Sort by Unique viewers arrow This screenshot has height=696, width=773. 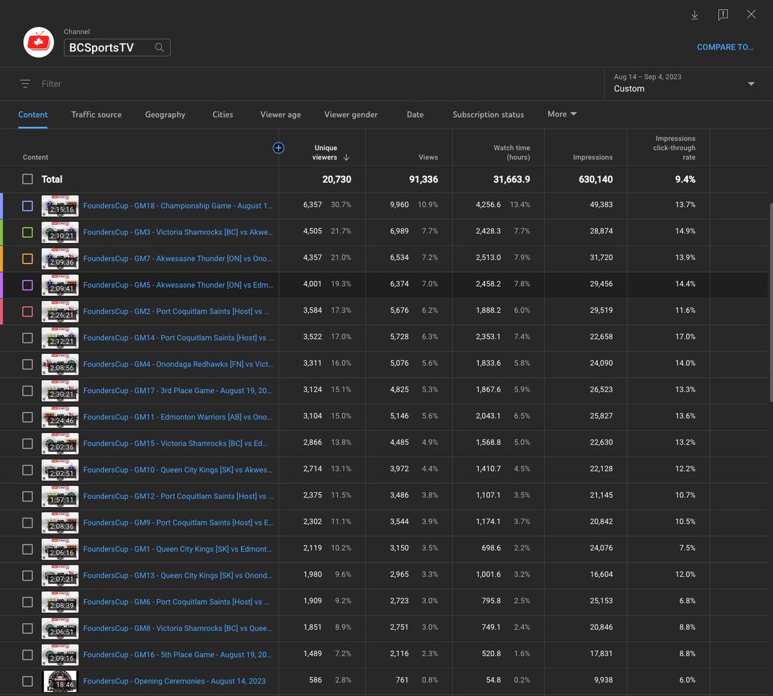347,157
